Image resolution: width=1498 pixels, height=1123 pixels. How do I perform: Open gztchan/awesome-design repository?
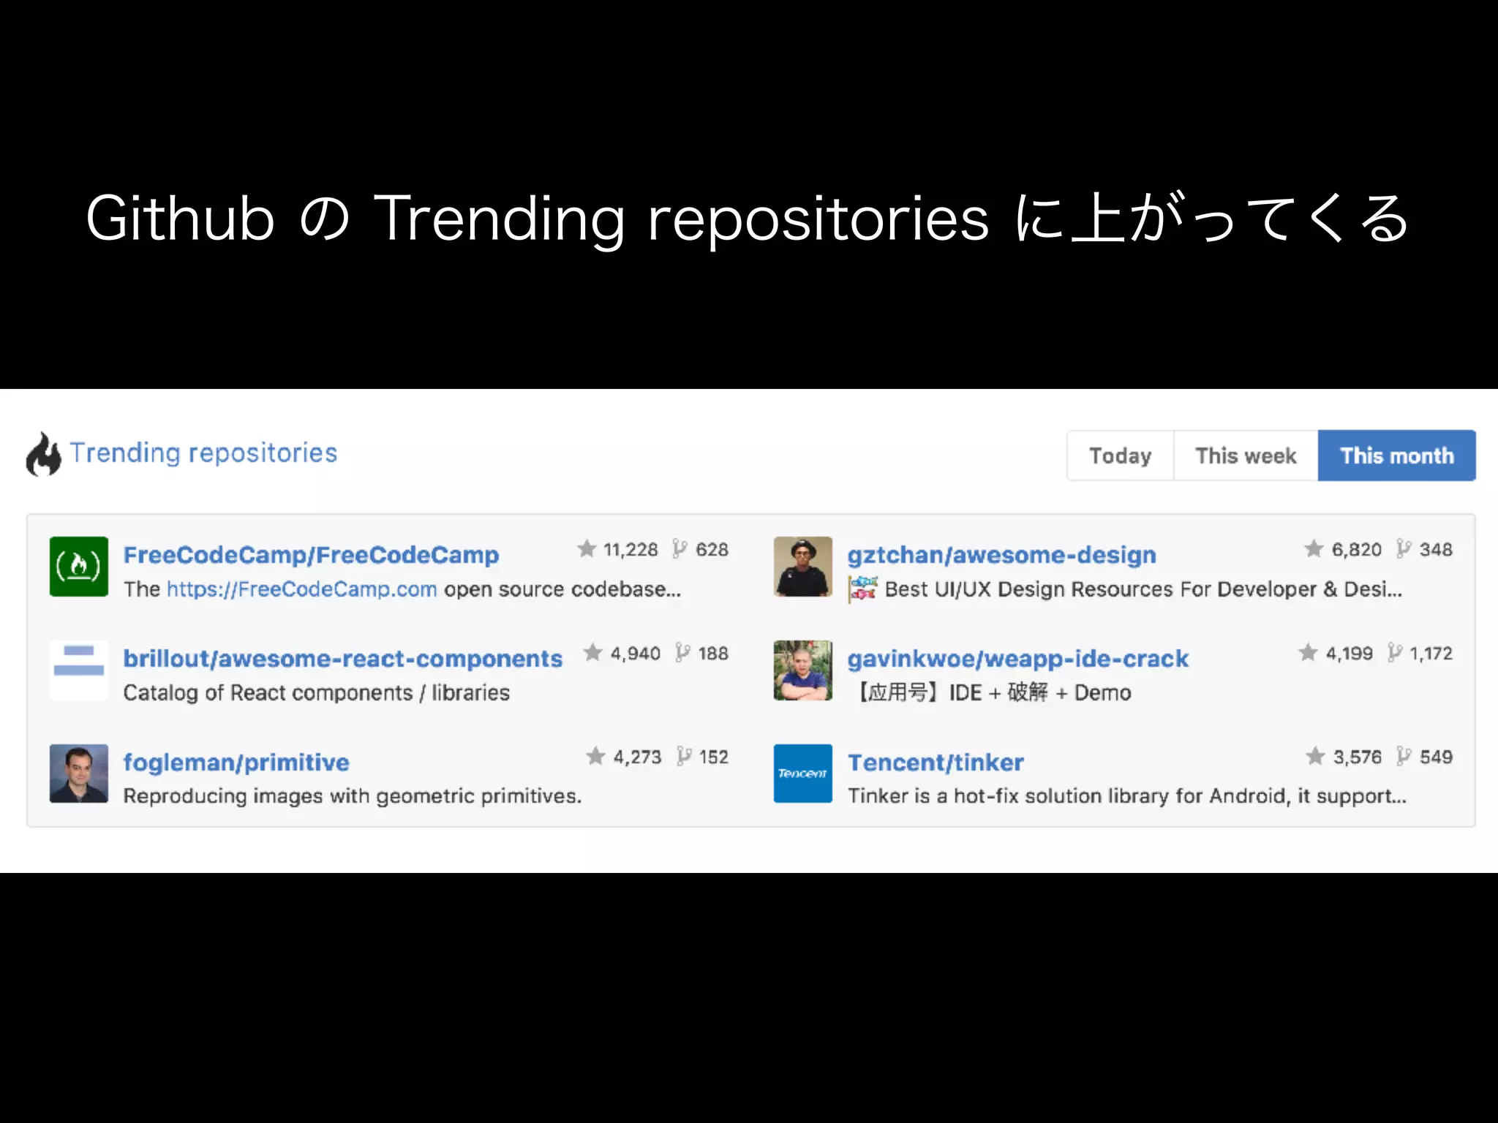(x=1001, y=555)
